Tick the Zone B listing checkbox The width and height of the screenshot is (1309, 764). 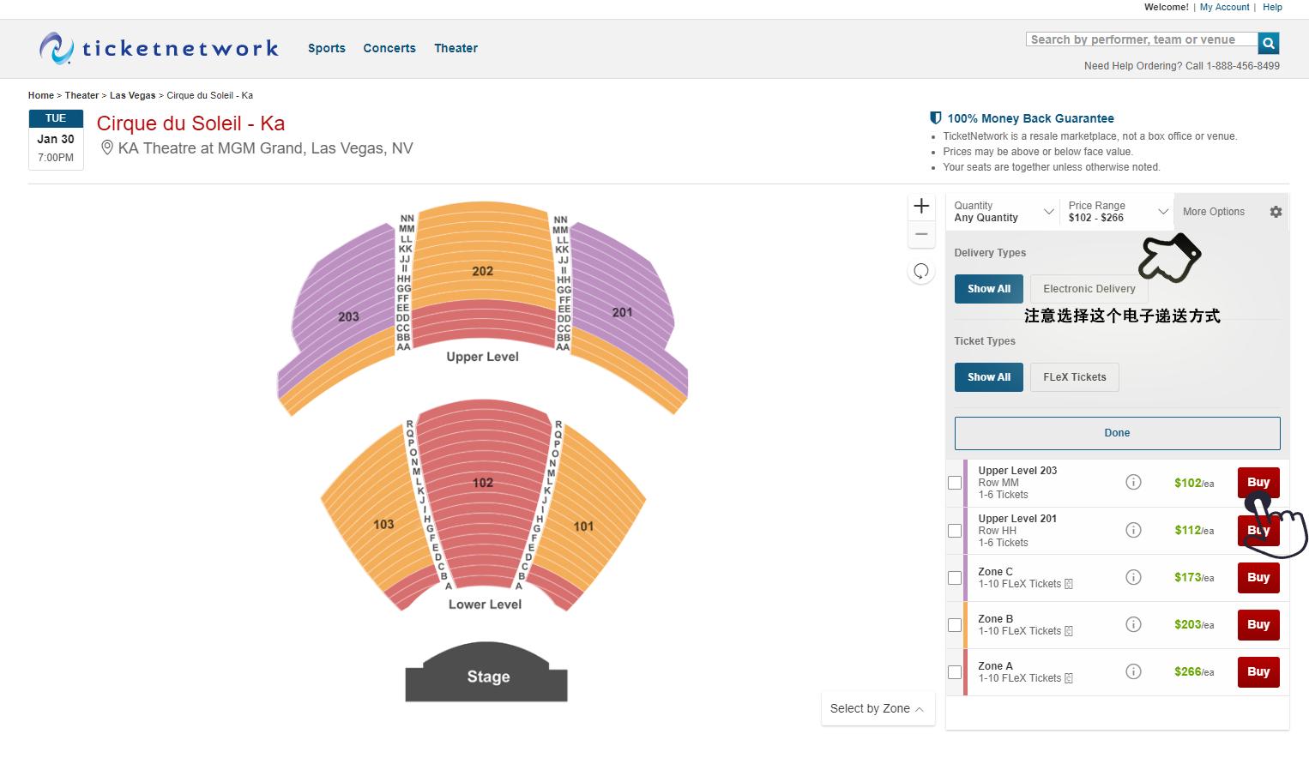(955, 625)
